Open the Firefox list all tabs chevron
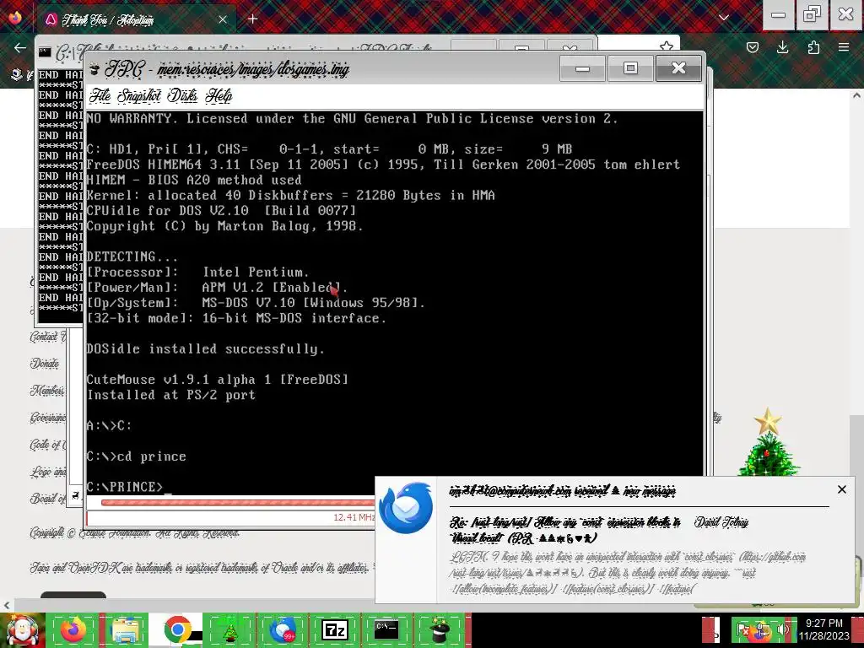The height and width of the screenshot is (648, 864). (x=723, y=18)
